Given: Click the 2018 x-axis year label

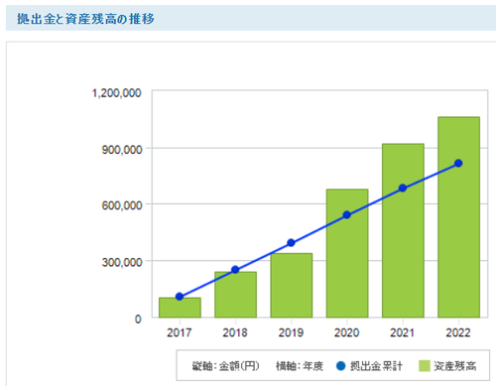Looking at the screenshot, I should click(235, 332).
